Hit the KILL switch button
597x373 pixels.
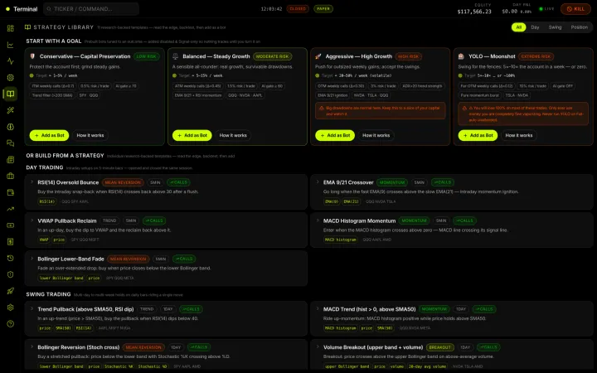(x=575, y=9)
